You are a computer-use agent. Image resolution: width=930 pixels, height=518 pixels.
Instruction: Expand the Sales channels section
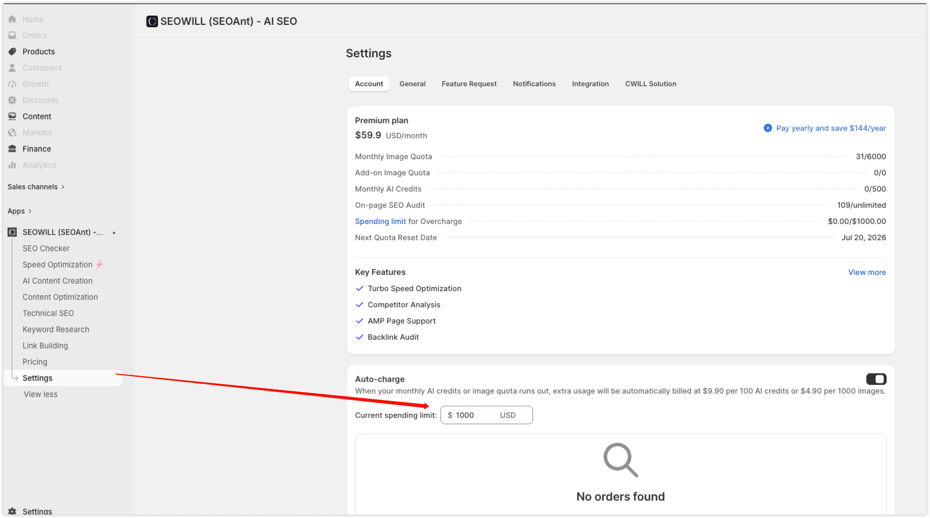(36, 187)
